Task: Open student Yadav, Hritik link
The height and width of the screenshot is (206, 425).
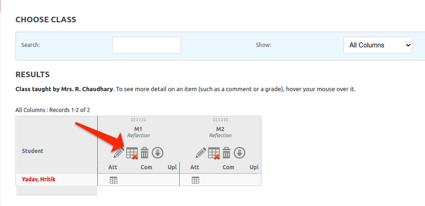Action: 39,179
